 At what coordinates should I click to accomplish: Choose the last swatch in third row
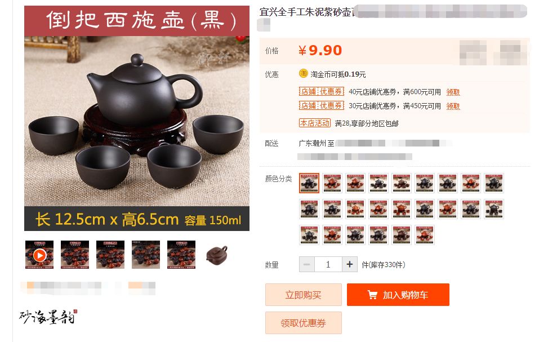click(x=425, y=235)
